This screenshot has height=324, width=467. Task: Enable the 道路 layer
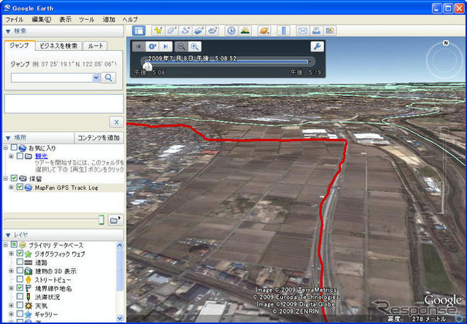[x=20, y=262]
